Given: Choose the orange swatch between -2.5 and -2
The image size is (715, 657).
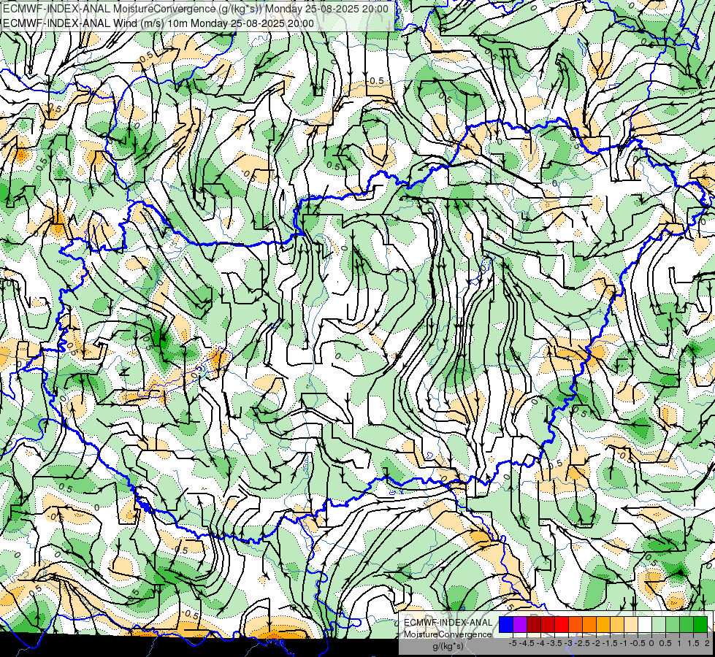Looking at the screenshot, I should 589,625.
